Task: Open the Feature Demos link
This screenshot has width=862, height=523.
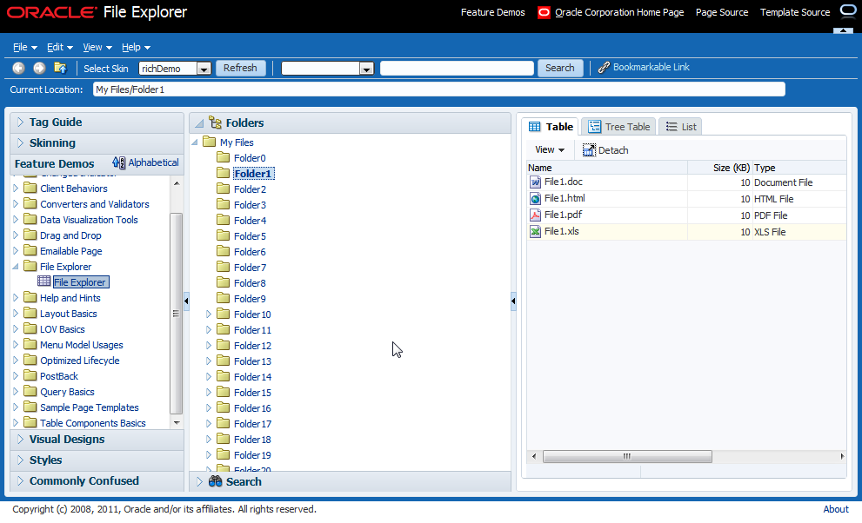Action: coord(492,12)
